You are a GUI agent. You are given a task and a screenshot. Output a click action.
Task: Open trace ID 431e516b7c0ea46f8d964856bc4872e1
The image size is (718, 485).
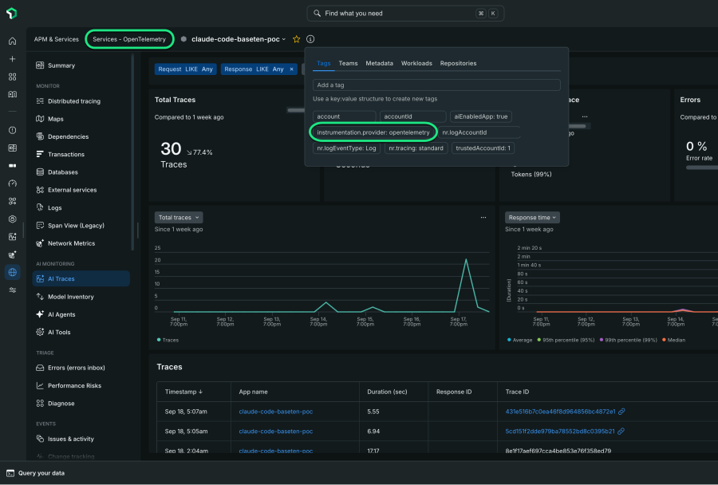(x=560, y=412)
